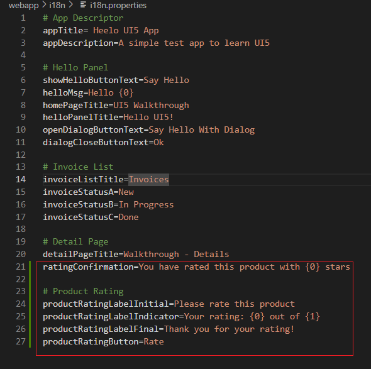Click the 'UI5 Walkthrough' value

tap(151, 105)
